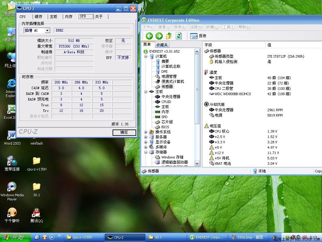The height and width of the screenshot is (242, 322).
Task: Open the 远程(M) menu in EVEREST
Action: tap(196, 27)
